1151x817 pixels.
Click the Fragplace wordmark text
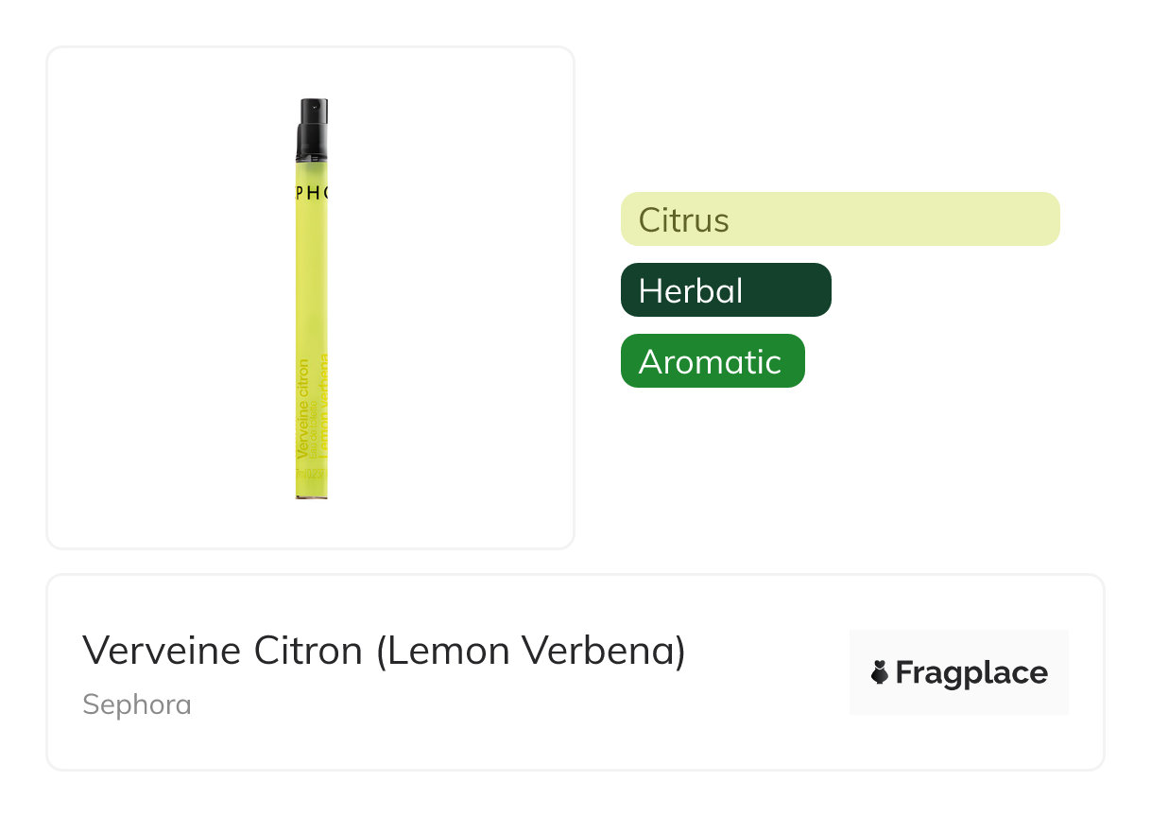(x=971, y=672)
